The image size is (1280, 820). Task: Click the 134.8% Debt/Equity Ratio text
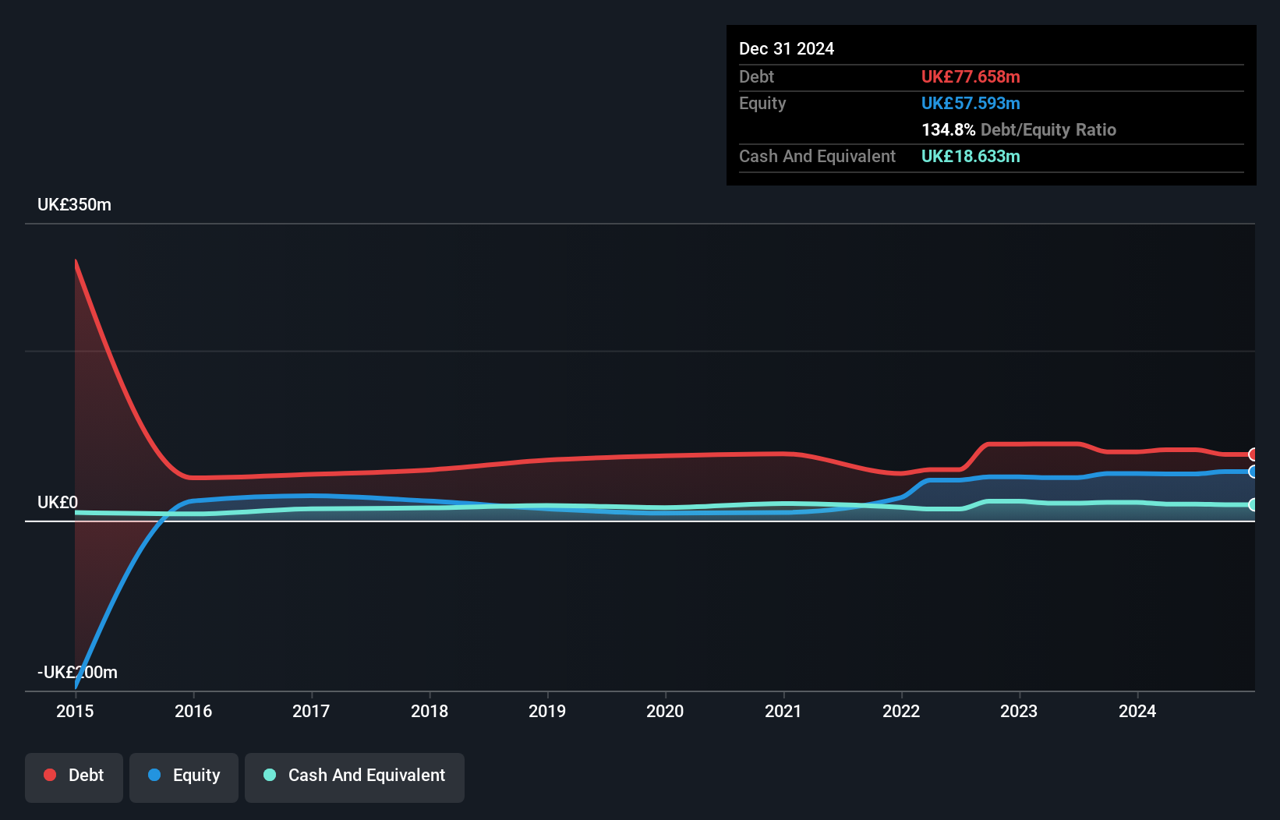click(x=1019, y=130)
